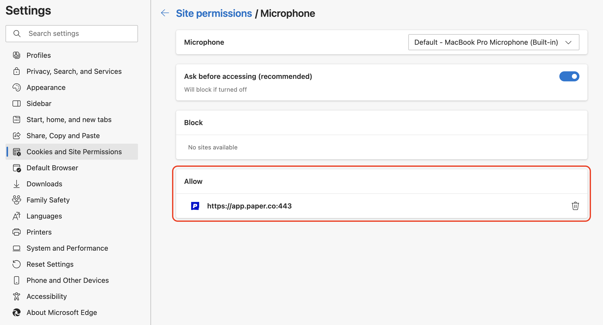
Task: Delete app.paper.co using the trash icon
Action: tap(575, 206)
